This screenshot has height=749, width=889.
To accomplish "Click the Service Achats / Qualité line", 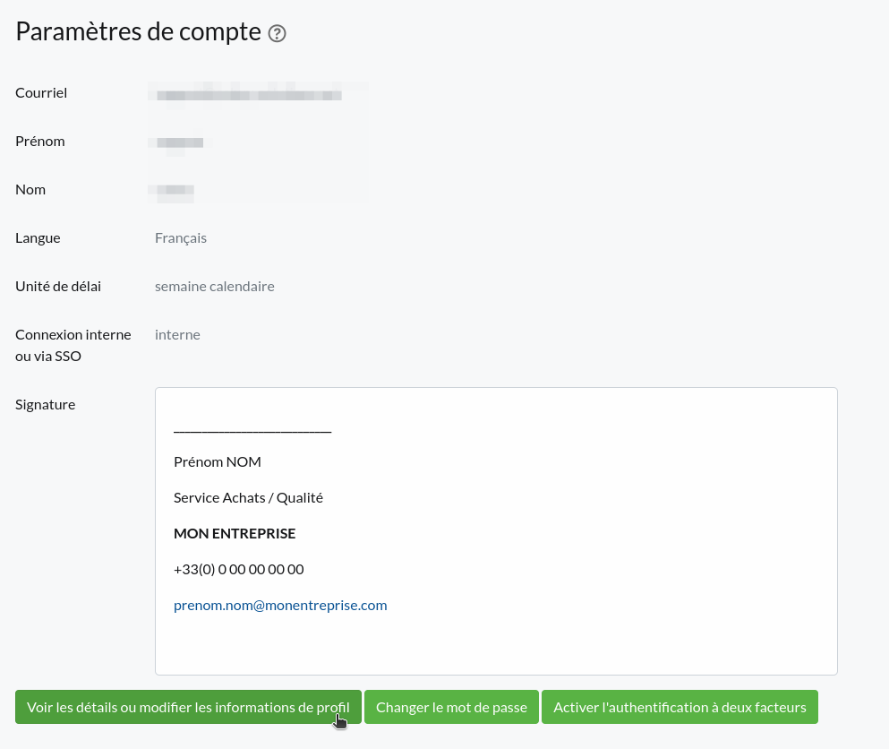I will [248, 497].
